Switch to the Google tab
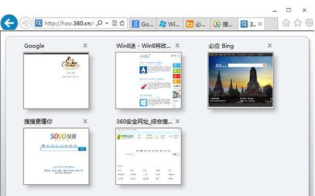This screenshot has height=196, width=315. coord(143,24)
